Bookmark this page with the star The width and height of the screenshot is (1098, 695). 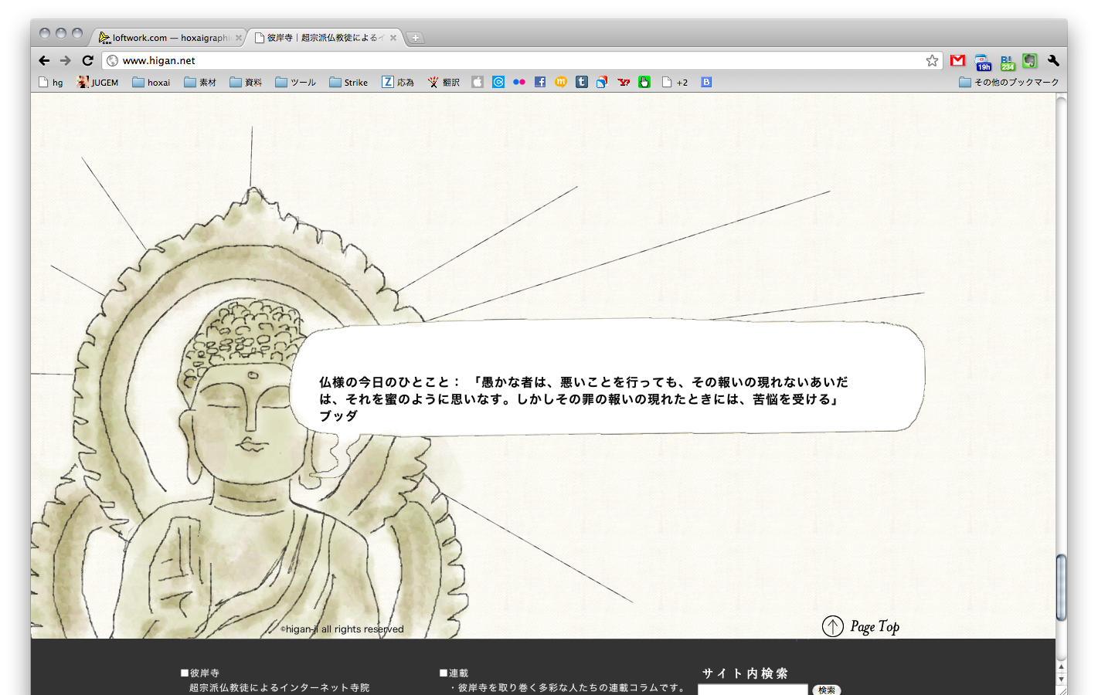click(933, 60)
